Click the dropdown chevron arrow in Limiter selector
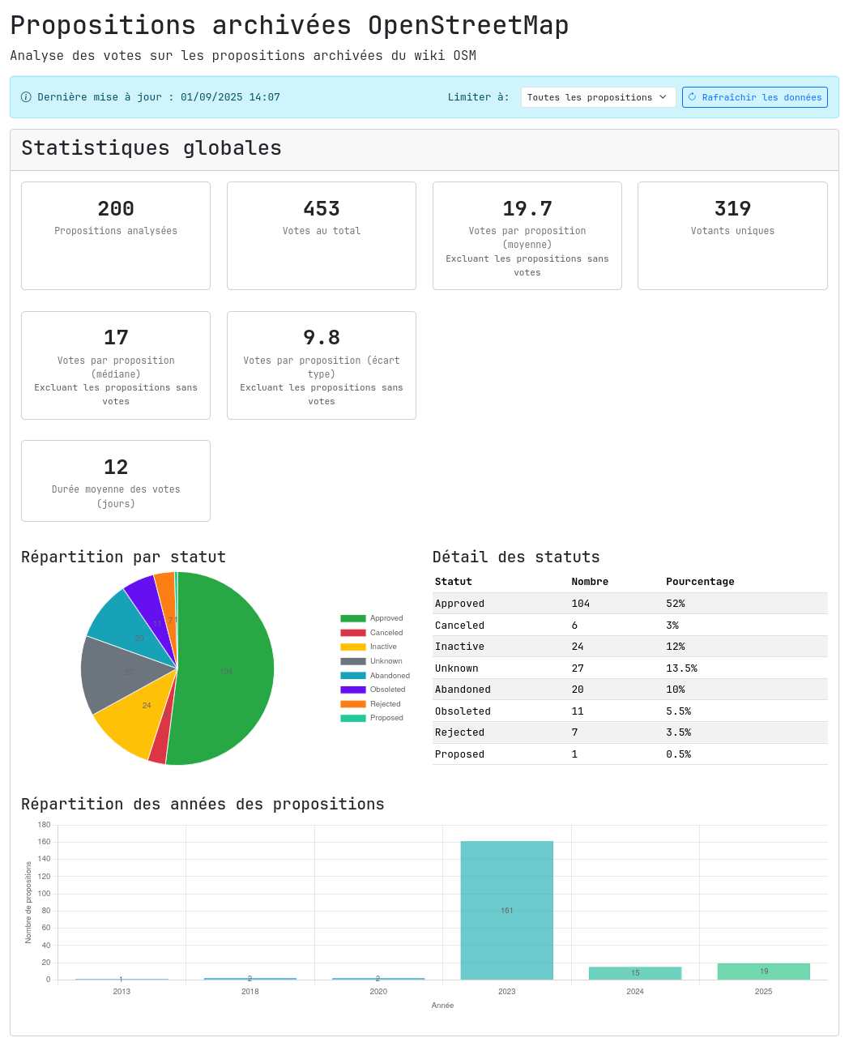This screenshot has height=1042, width=849. [663, 97]
